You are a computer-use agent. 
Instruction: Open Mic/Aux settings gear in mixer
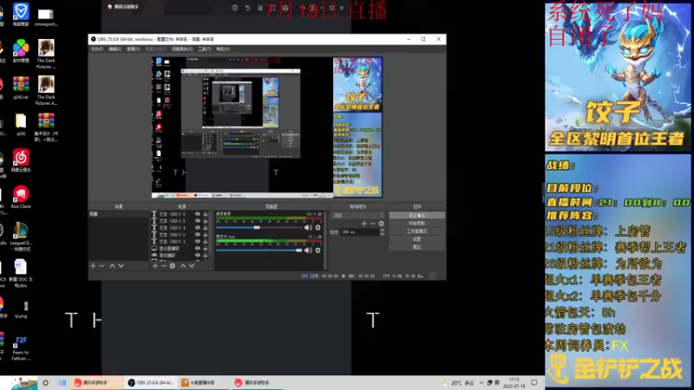[x=318, y=250]
